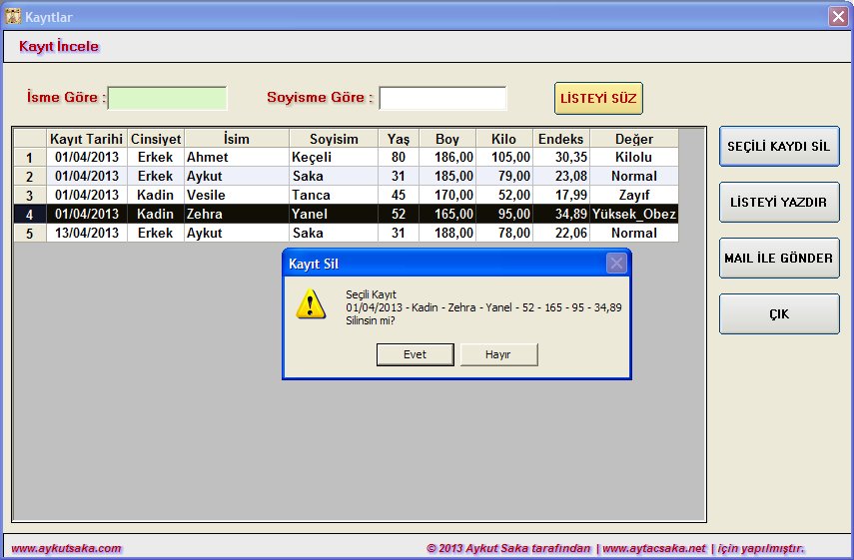Screen dimensions: 854x560
Task: Click Hayır to cancel deletion
Action: 498,354
